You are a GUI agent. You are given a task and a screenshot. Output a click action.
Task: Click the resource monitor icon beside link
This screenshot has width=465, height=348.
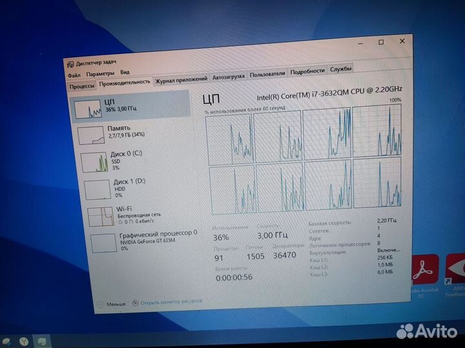(x=136, y=303)
